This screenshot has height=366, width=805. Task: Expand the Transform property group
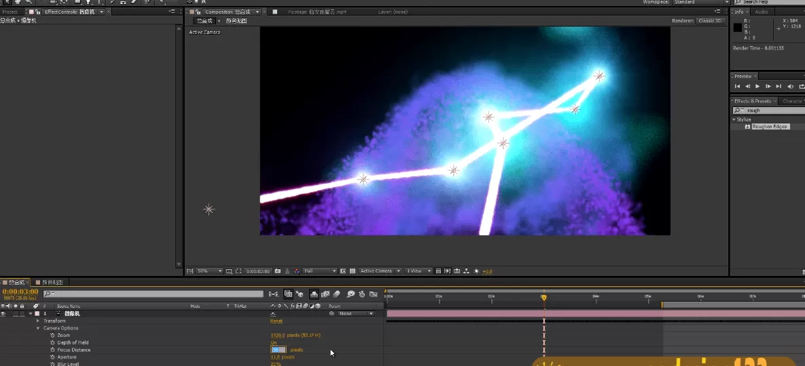tap(38, 321)
